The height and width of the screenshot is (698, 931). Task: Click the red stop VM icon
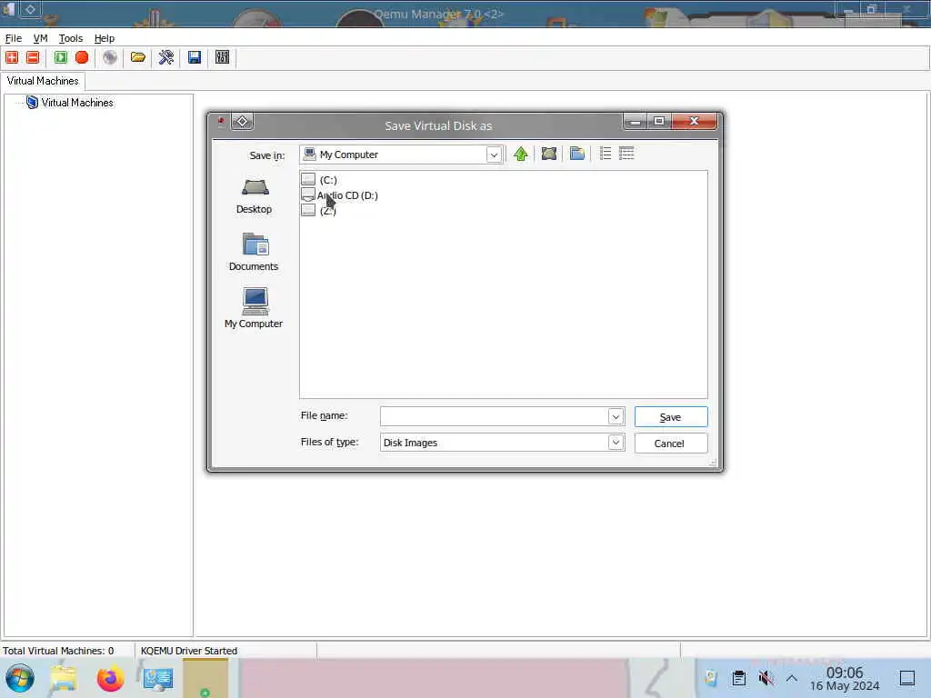coord(82,57)
